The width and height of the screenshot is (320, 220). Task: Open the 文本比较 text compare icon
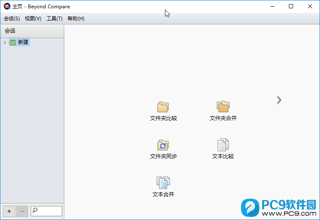(x=223, y=145)
